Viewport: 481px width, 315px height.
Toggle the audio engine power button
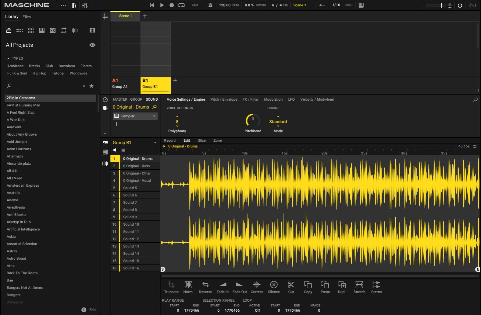point(460,5)
